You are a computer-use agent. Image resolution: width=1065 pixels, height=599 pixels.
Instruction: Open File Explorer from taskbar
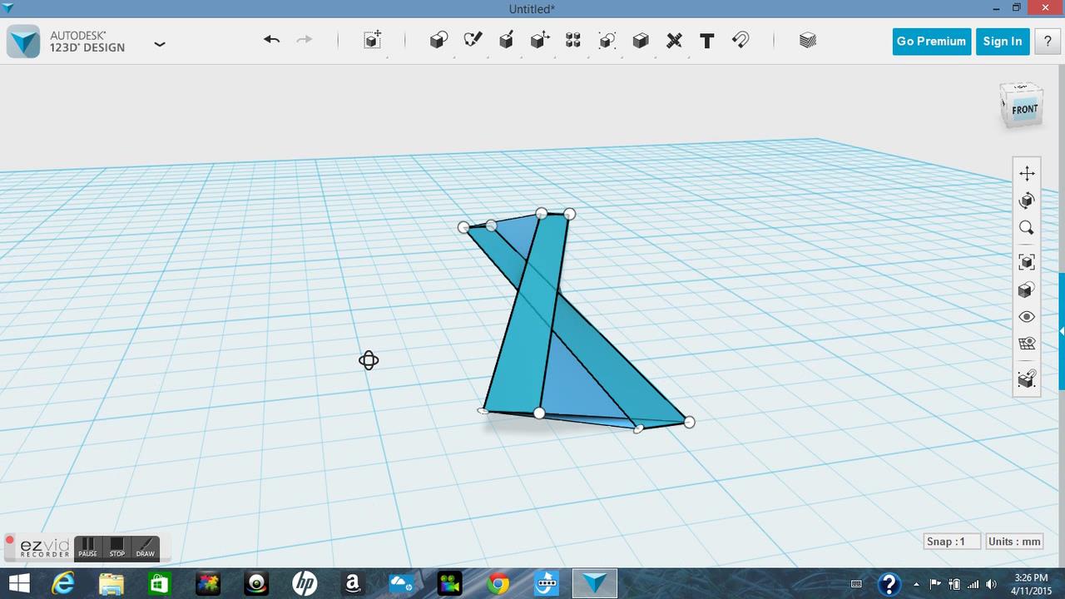pyautogui.click(x=111, y=584)
